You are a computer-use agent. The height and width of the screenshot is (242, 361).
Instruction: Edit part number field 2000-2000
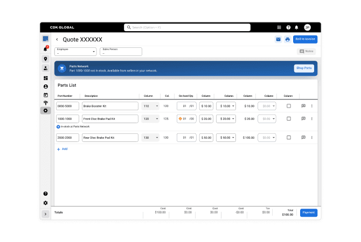click(67, 138)
